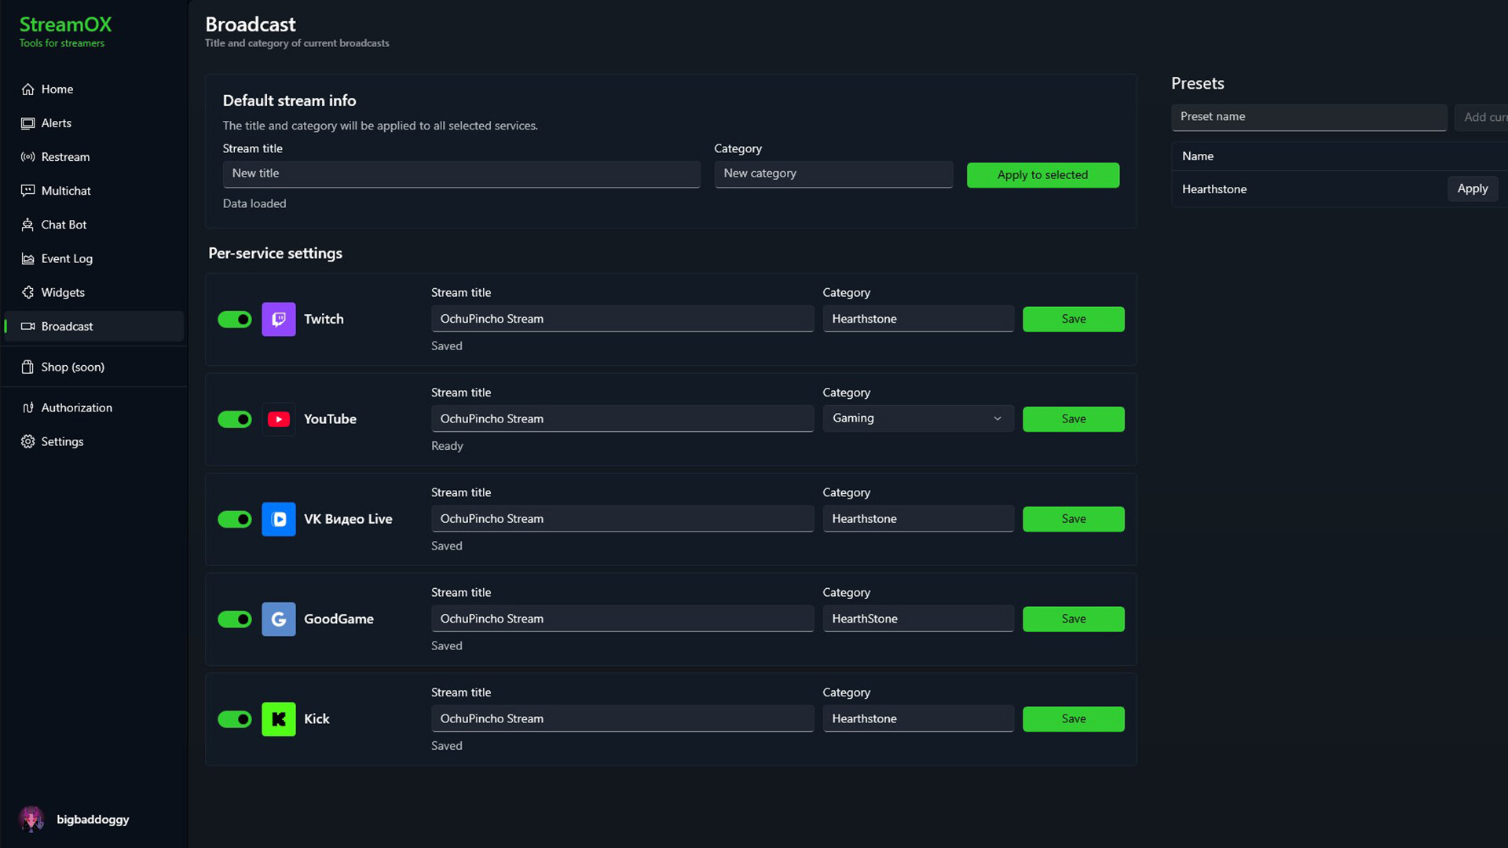
Task: Click the red YouTube service logo
Action: point(278,419)
